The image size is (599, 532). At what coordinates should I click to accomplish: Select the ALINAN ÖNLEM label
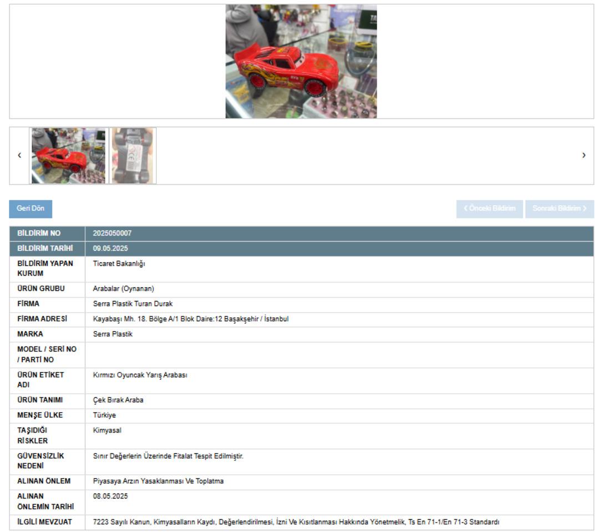[x=44, y=481]
